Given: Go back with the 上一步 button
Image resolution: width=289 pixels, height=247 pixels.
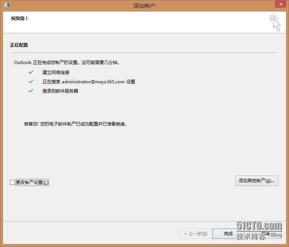Looking at the screenshot, I should [x=196, y=234].
